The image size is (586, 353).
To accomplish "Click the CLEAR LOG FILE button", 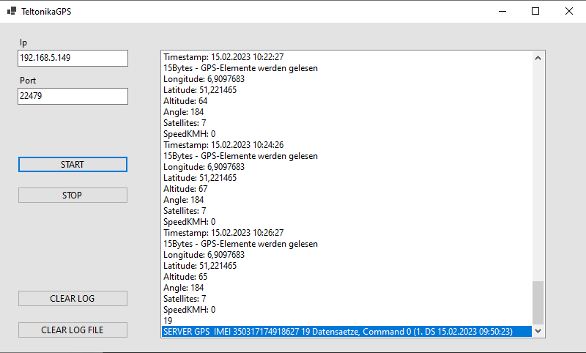I will 73,330.
